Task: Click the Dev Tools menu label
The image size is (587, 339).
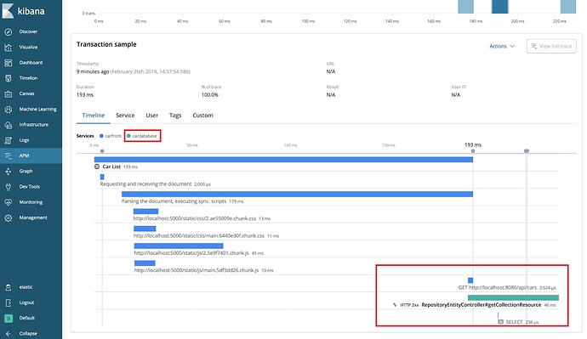Action: click(30, 187)
